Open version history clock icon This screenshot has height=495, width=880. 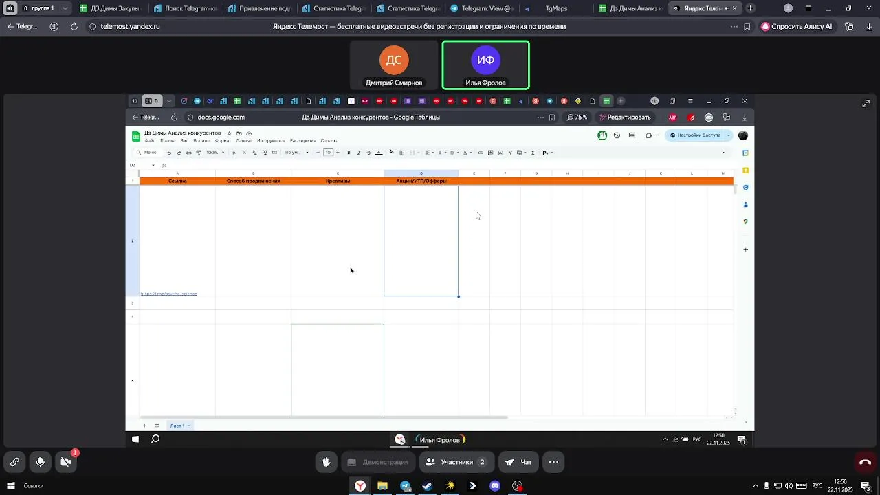coord(617,135)
